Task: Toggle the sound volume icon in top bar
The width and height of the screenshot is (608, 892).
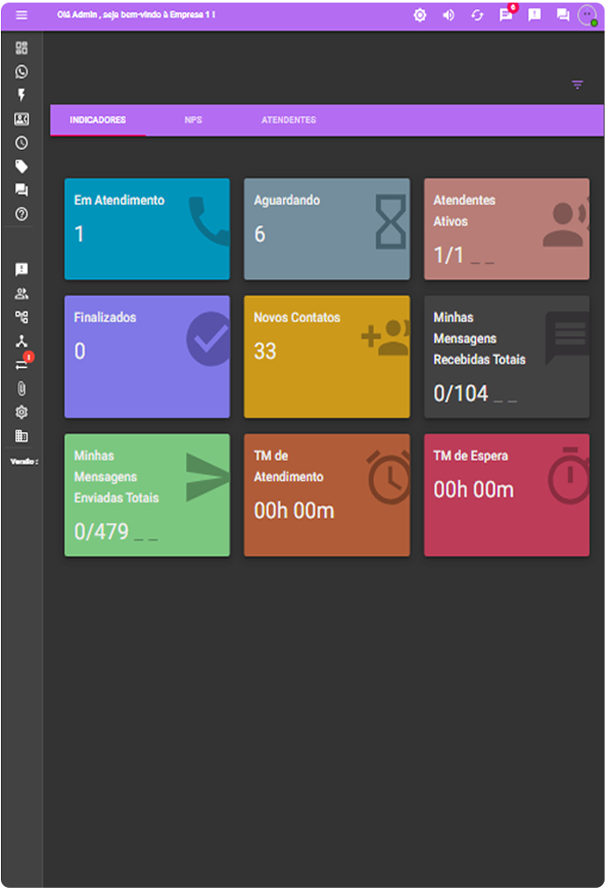Action: click(448, 15)
